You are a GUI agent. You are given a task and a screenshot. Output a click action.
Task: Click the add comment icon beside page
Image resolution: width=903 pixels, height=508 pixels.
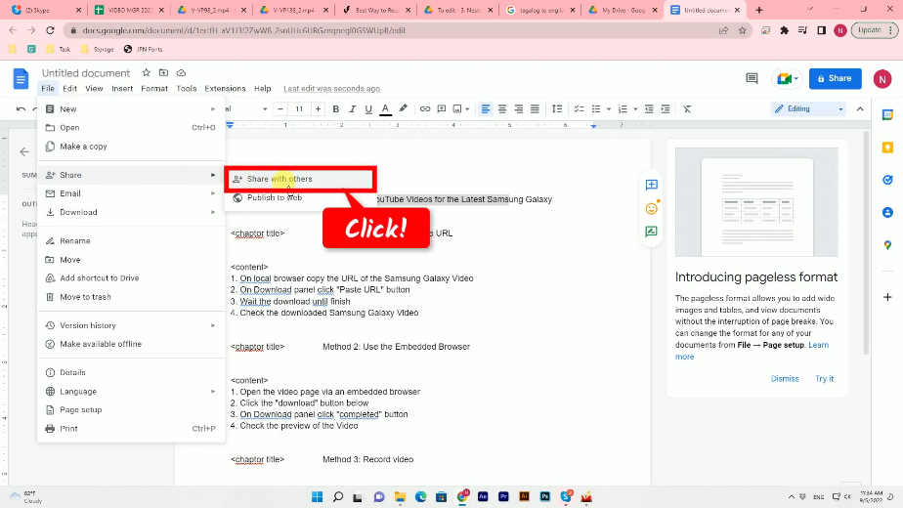(x=651, y=185)
